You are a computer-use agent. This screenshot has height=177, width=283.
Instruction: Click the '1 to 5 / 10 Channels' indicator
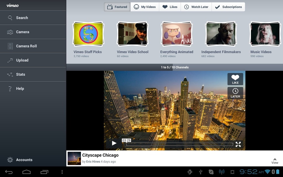pyautogui.click(x=175, y=67)
